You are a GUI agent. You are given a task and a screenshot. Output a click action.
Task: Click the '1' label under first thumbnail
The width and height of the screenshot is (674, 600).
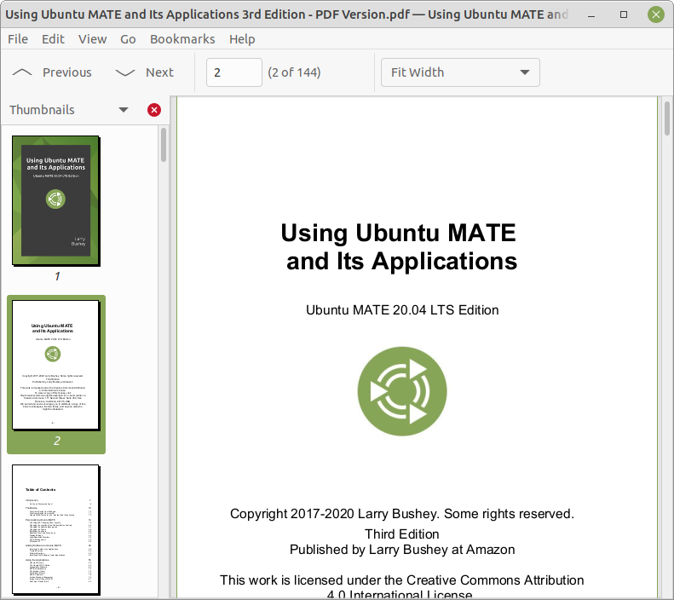pyautogui.click(x=57, y=276)
